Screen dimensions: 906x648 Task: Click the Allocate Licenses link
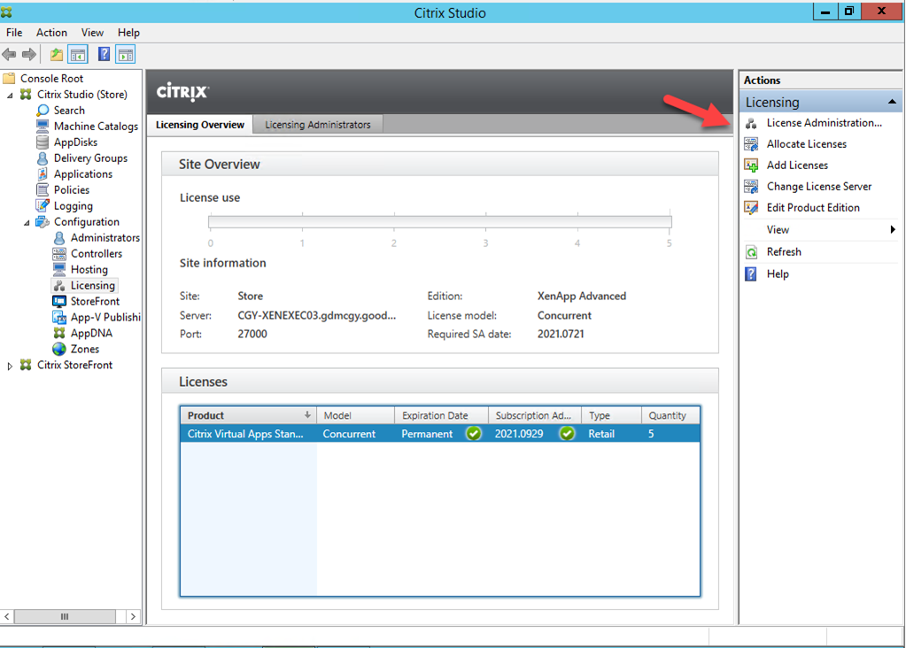tap(806, 144)
